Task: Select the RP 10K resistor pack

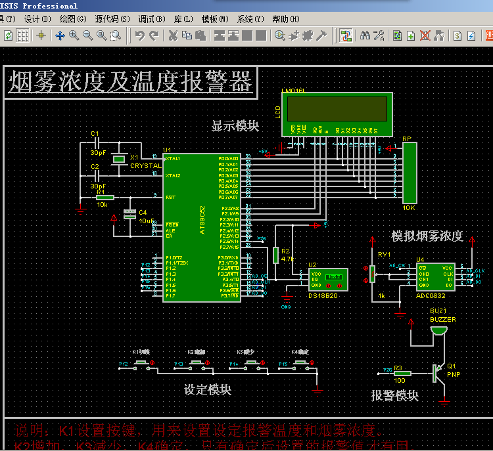Action: (410, 173)
